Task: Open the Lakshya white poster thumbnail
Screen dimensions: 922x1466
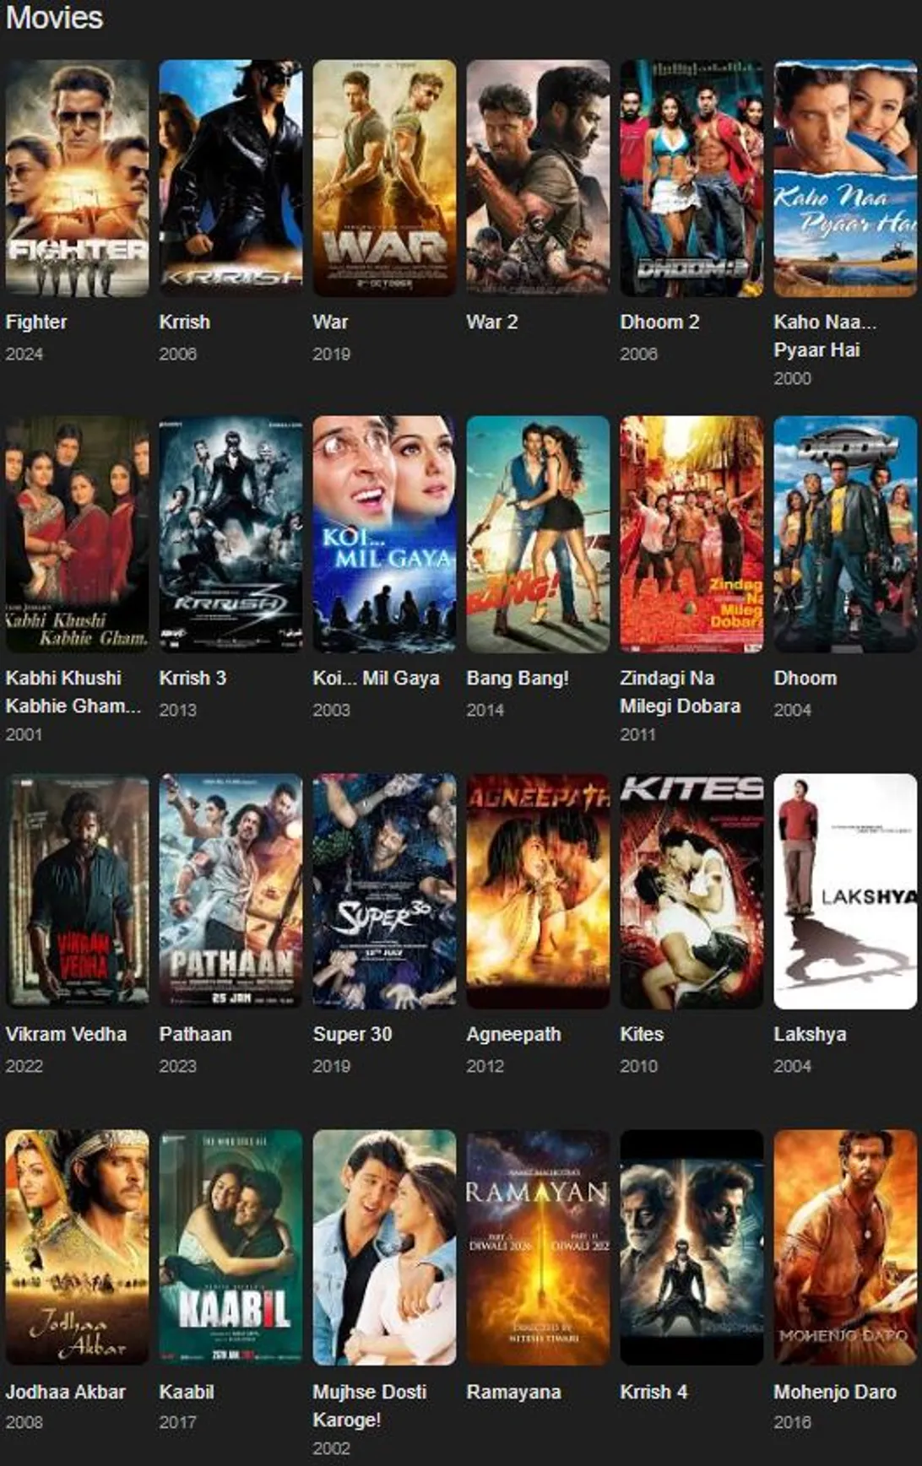Action: pyautogui.click(x=845, y=891)
